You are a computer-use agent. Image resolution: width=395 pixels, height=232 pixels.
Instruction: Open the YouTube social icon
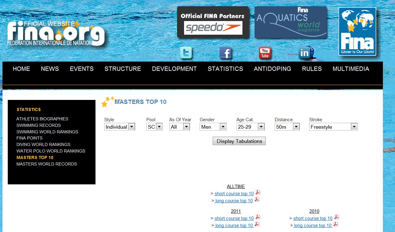tap(265, 53)
